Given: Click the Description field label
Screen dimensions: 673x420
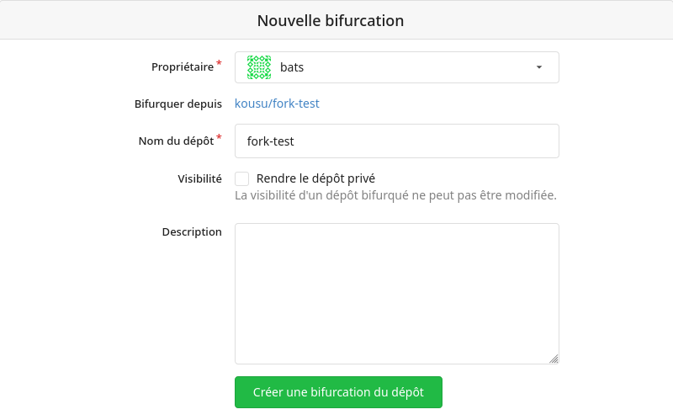Looking at the screenshot, I should tap(192, 232).
